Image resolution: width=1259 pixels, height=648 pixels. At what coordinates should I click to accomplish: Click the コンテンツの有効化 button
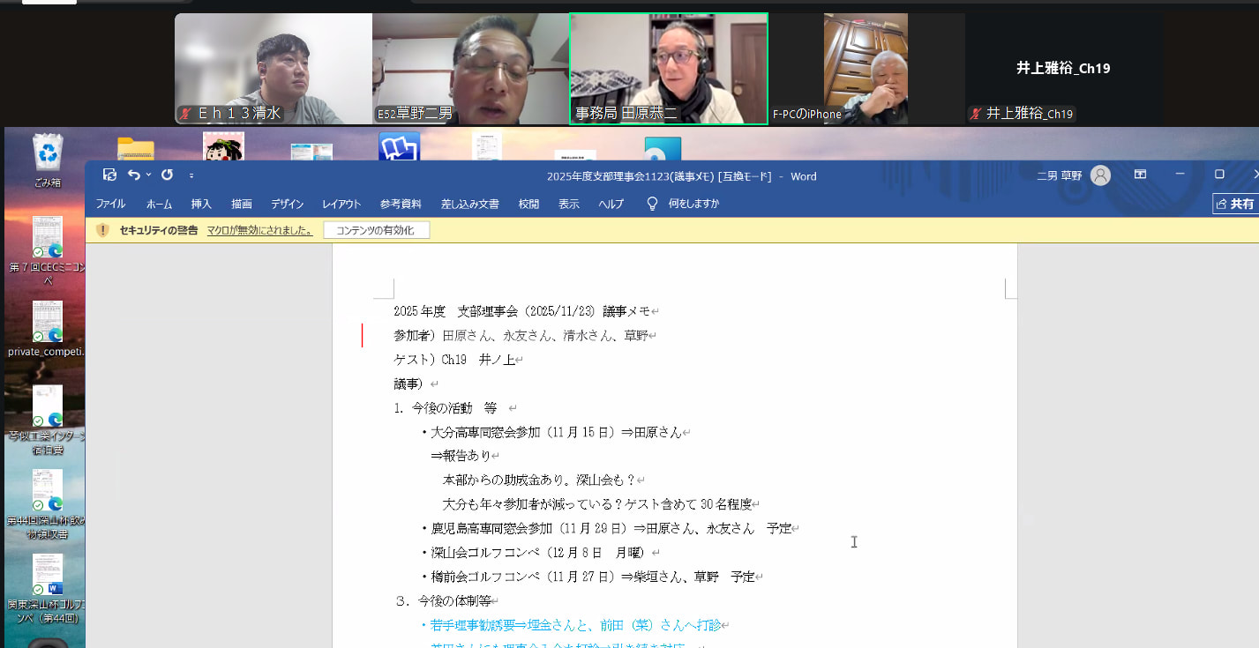click(x=376, y=230)
